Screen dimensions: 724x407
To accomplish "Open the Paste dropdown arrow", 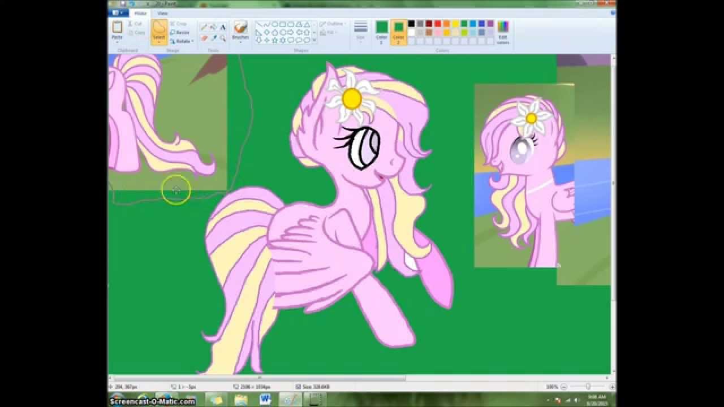I will (117, 41).
